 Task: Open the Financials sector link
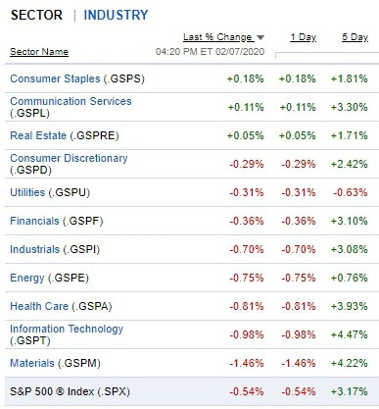[34, 221]
